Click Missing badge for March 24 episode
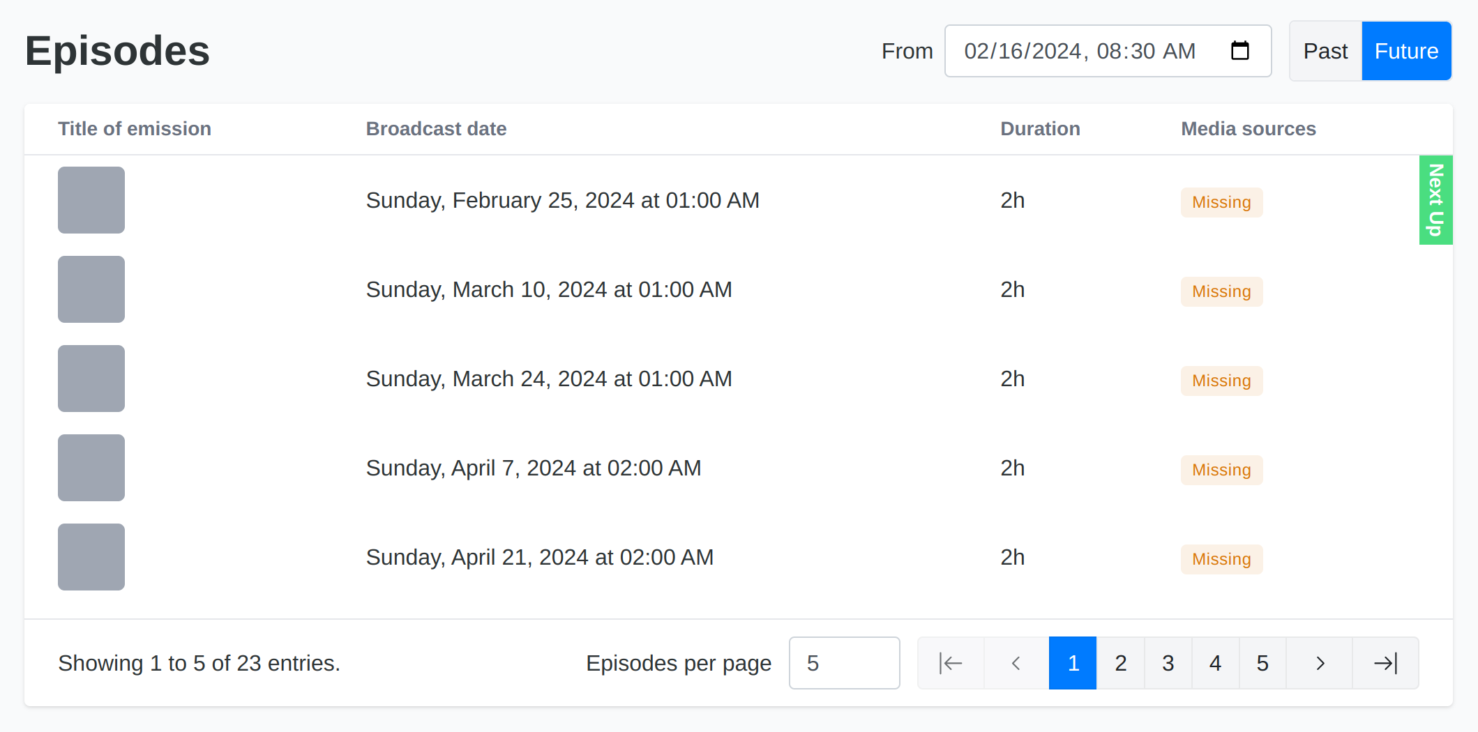1478x732 pixels. pos(1221,381)
